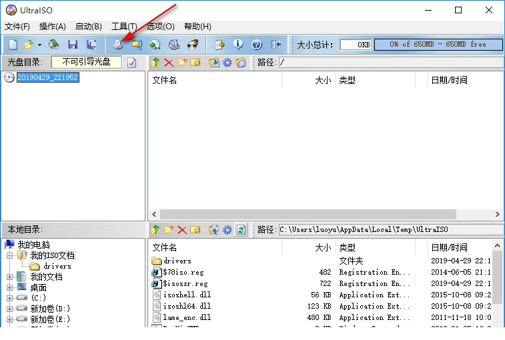
Task: Select the isoshell.dll file row
Action: [x=321, y=295]
